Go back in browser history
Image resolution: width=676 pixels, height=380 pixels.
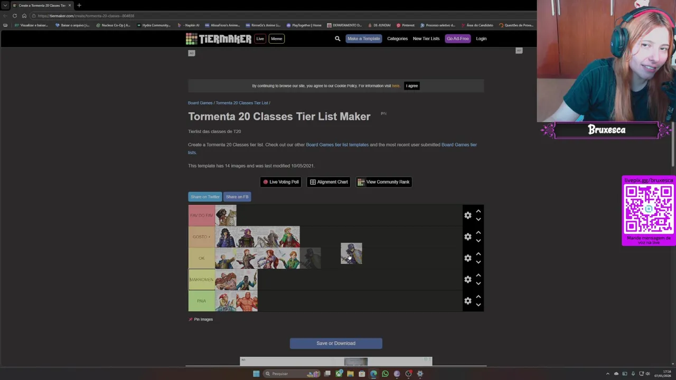(x=5, y=16)
